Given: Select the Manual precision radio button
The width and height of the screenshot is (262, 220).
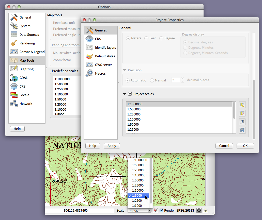Looking at the screenshot, I should coord(152,80).
